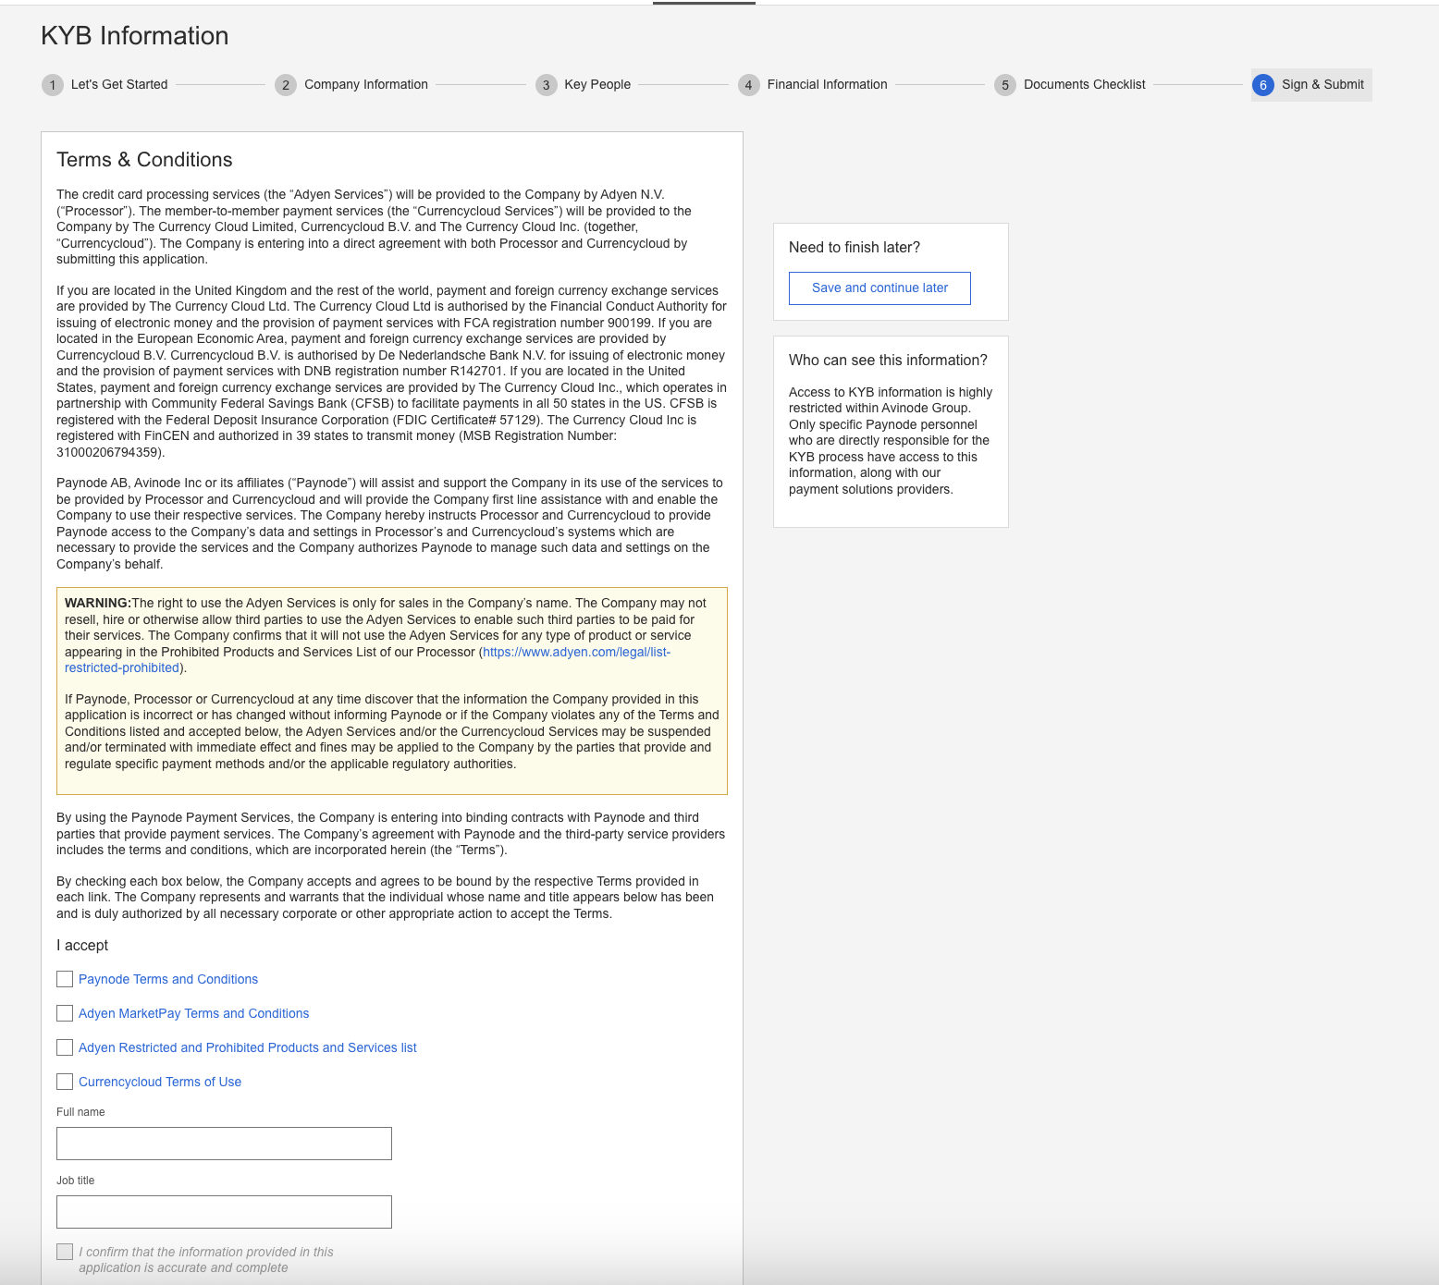Check Paynode Terms and Conditions acceptance box
Image resolution: width=1439 pixels, height=1285 pixels.
click(x=65, y=979)
